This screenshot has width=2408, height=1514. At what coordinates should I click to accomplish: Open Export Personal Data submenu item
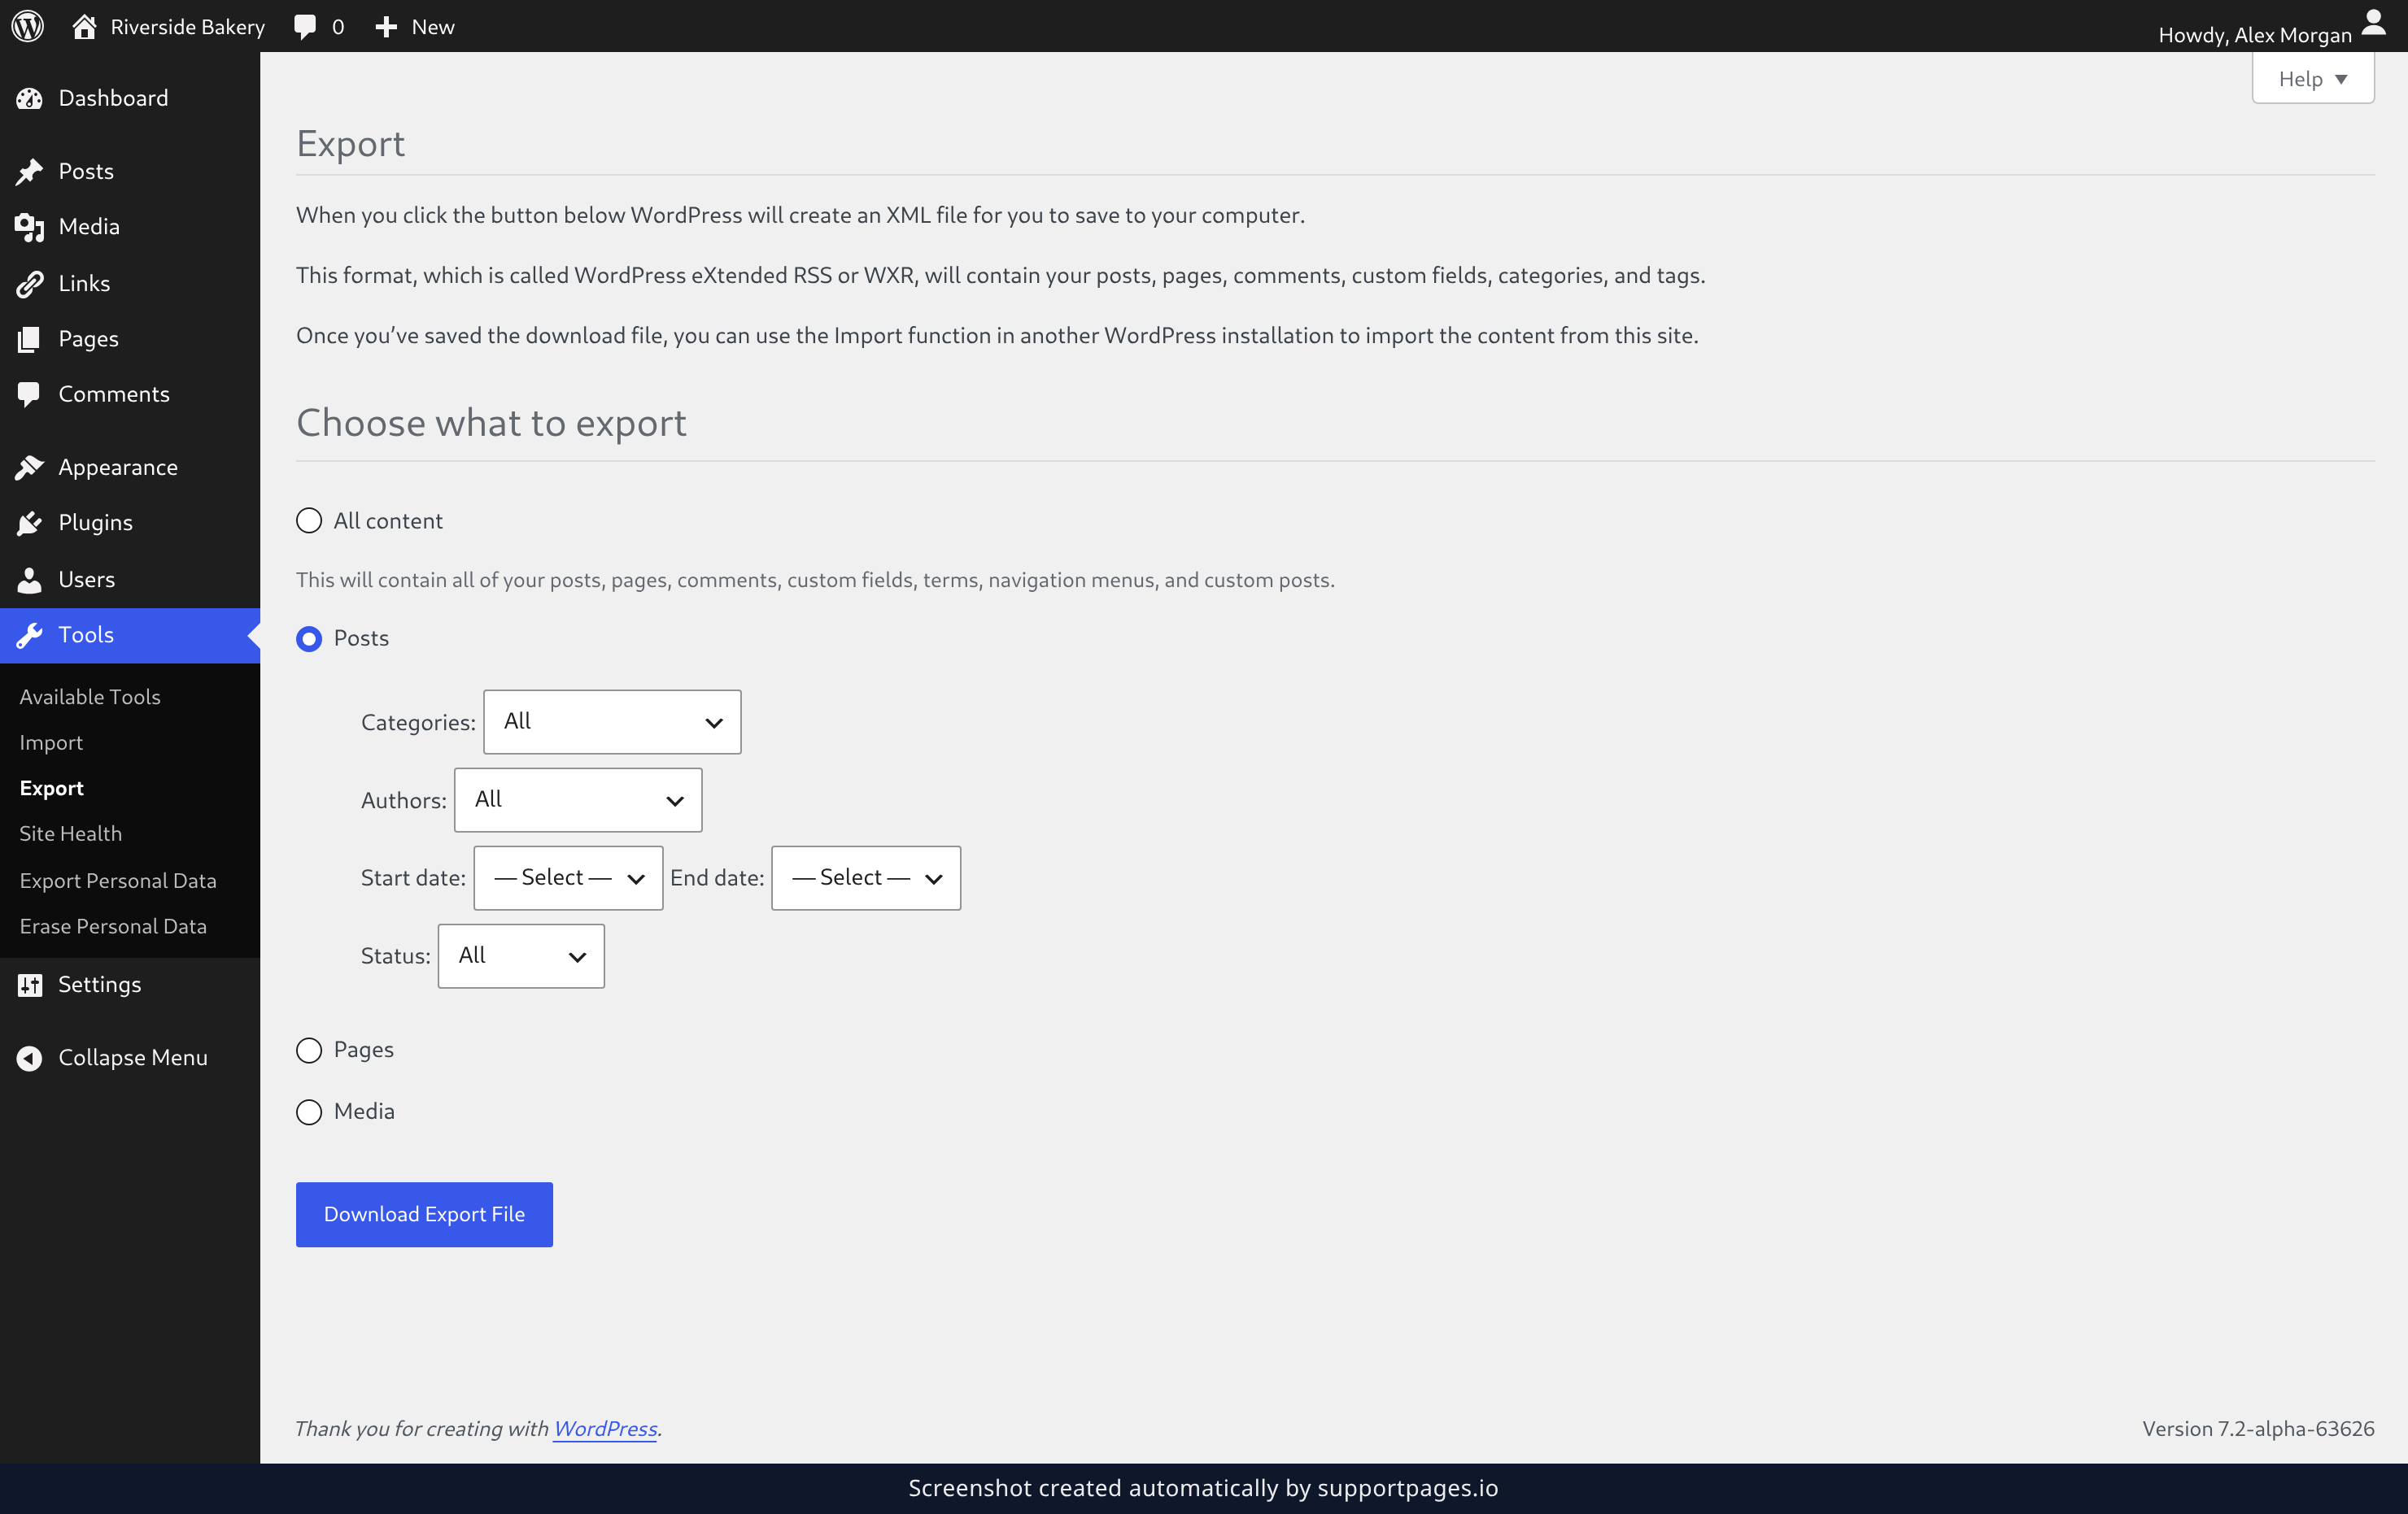[118, 881]
